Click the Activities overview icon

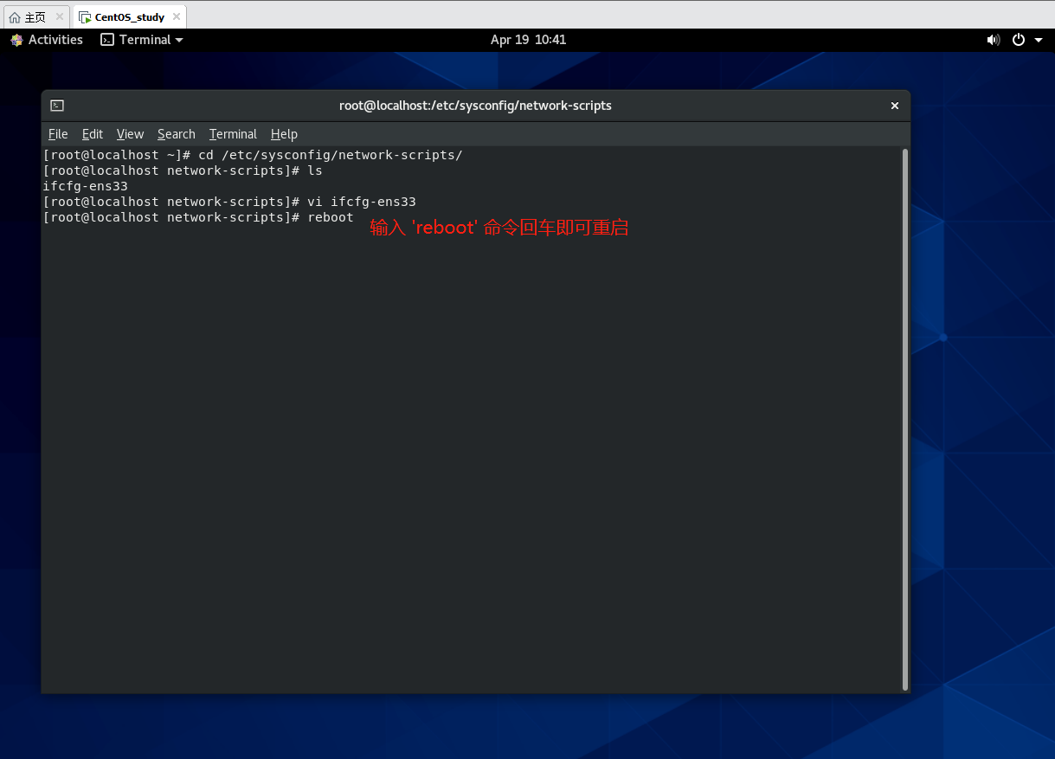point(16,40)
